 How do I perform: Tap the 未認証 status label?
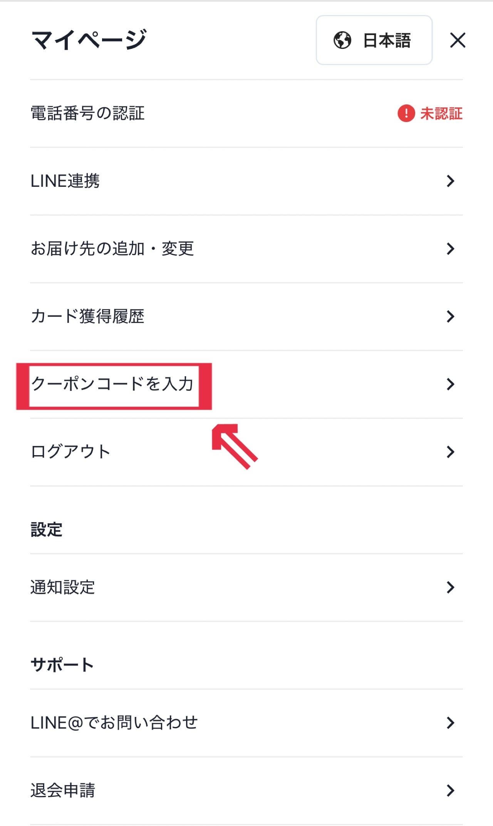pyautogui.click(x=441, y=114)
